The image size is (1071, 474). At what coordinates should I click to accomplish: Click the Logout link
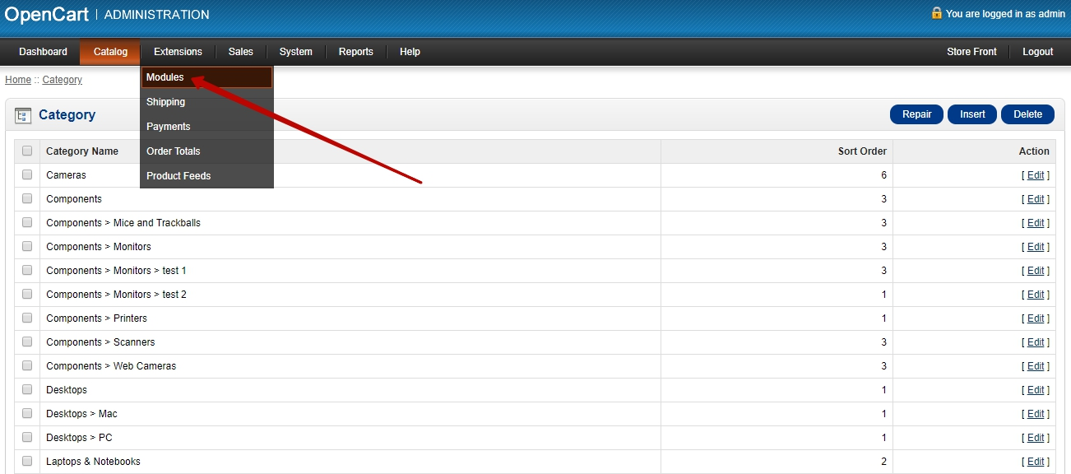(x=1037, y=52)
